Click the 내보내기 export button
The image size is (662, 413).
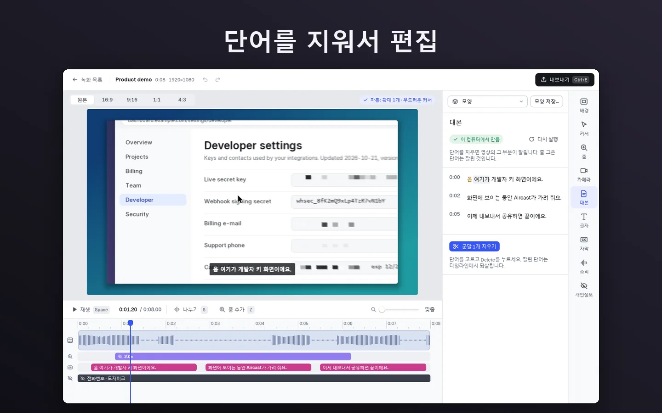coord(565,80)
